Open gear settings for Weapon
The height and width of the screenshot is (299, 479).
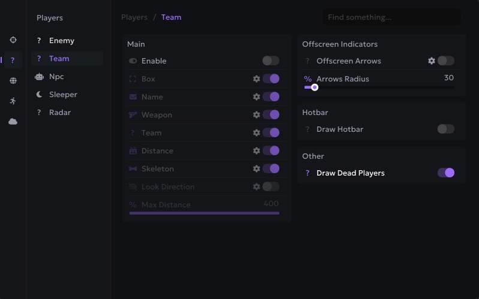pyautogui.click(x=257, y=115)
